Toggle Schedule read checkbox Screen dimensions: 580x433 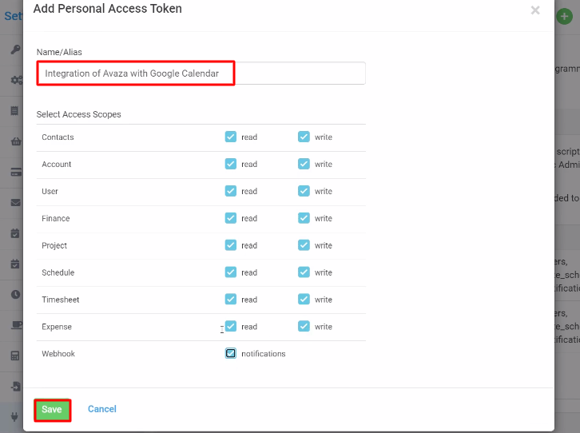point(230,272)
